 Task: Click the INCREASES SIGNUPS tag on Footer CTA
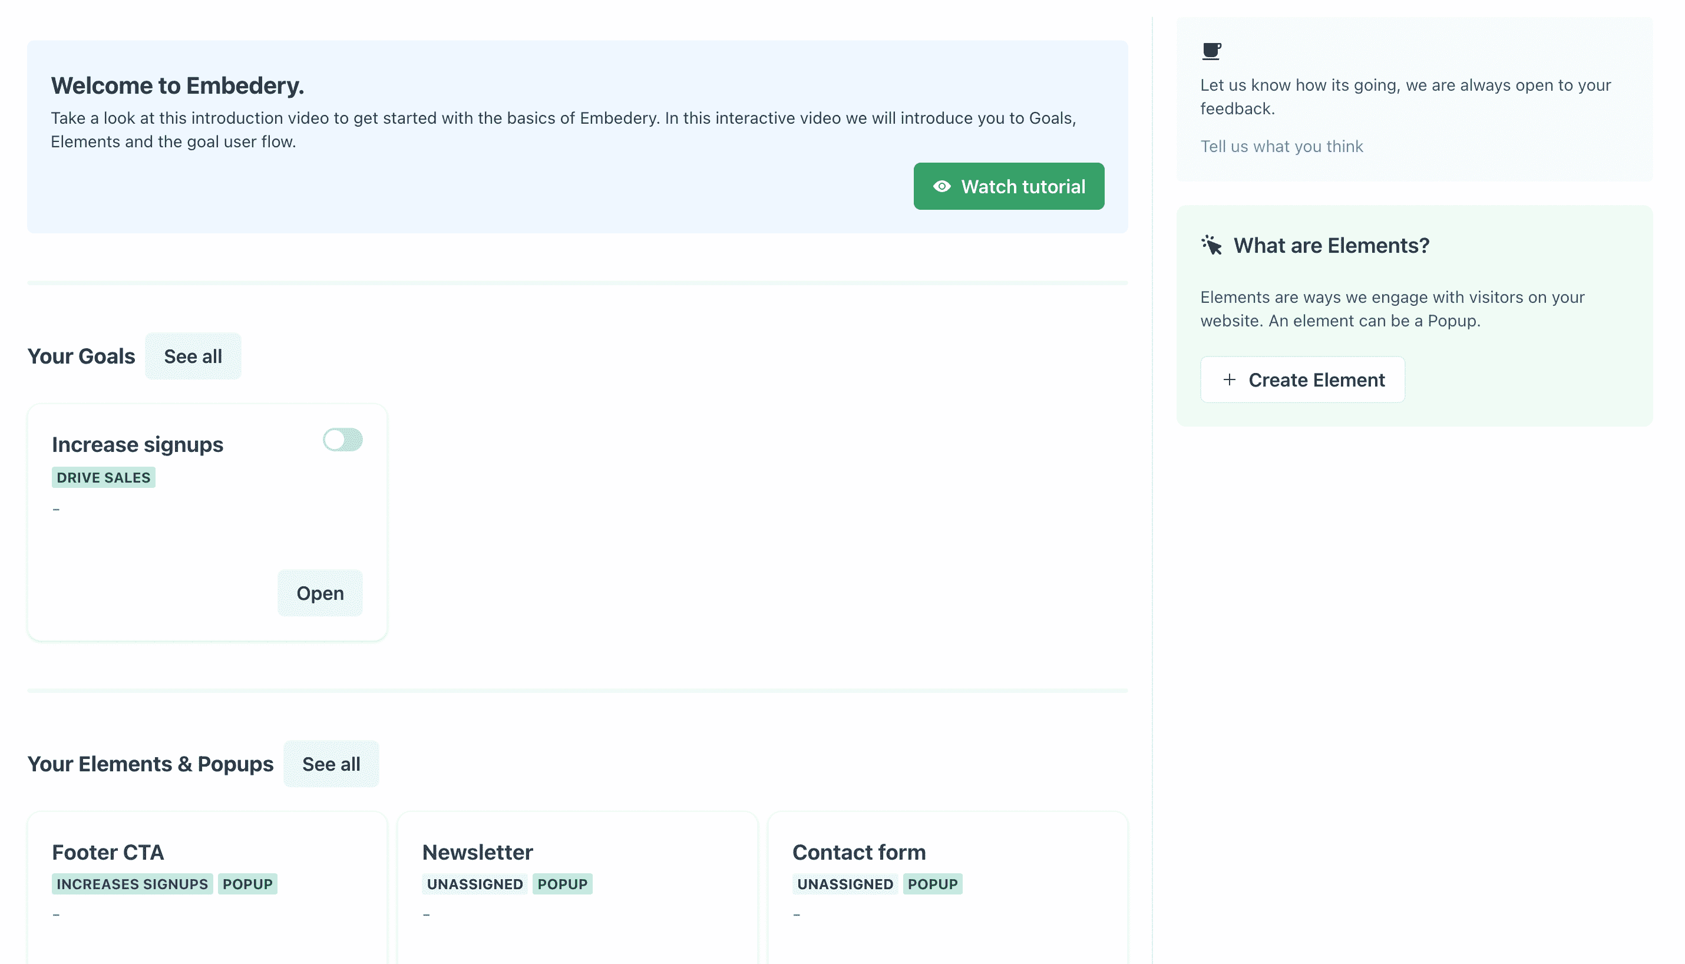point(133,884)
